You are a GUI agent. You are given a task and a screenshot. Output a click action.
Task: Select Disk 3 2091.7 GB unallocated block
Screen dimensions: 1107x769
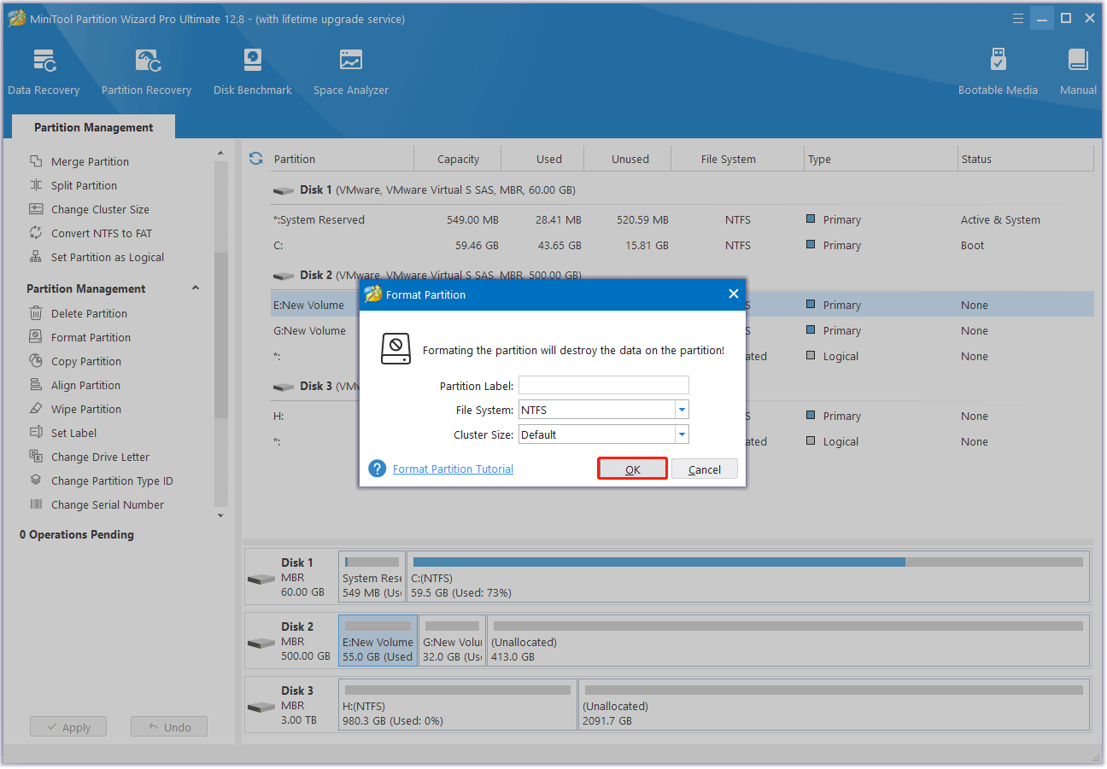(835, 705)
